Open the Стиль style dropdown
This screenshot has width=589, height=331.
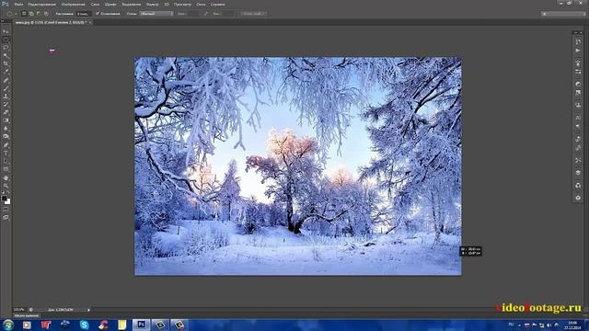pyautogui.click(x=156, y=14)
